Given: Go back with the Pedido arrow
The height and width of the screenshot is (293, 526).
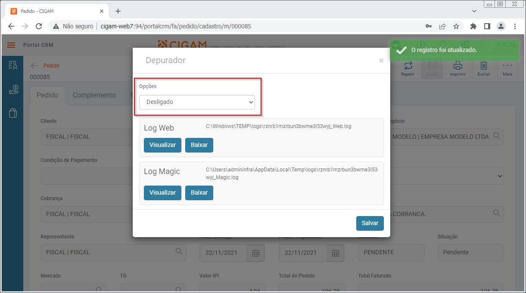Looking at the screenshot, I should point(34,66).
